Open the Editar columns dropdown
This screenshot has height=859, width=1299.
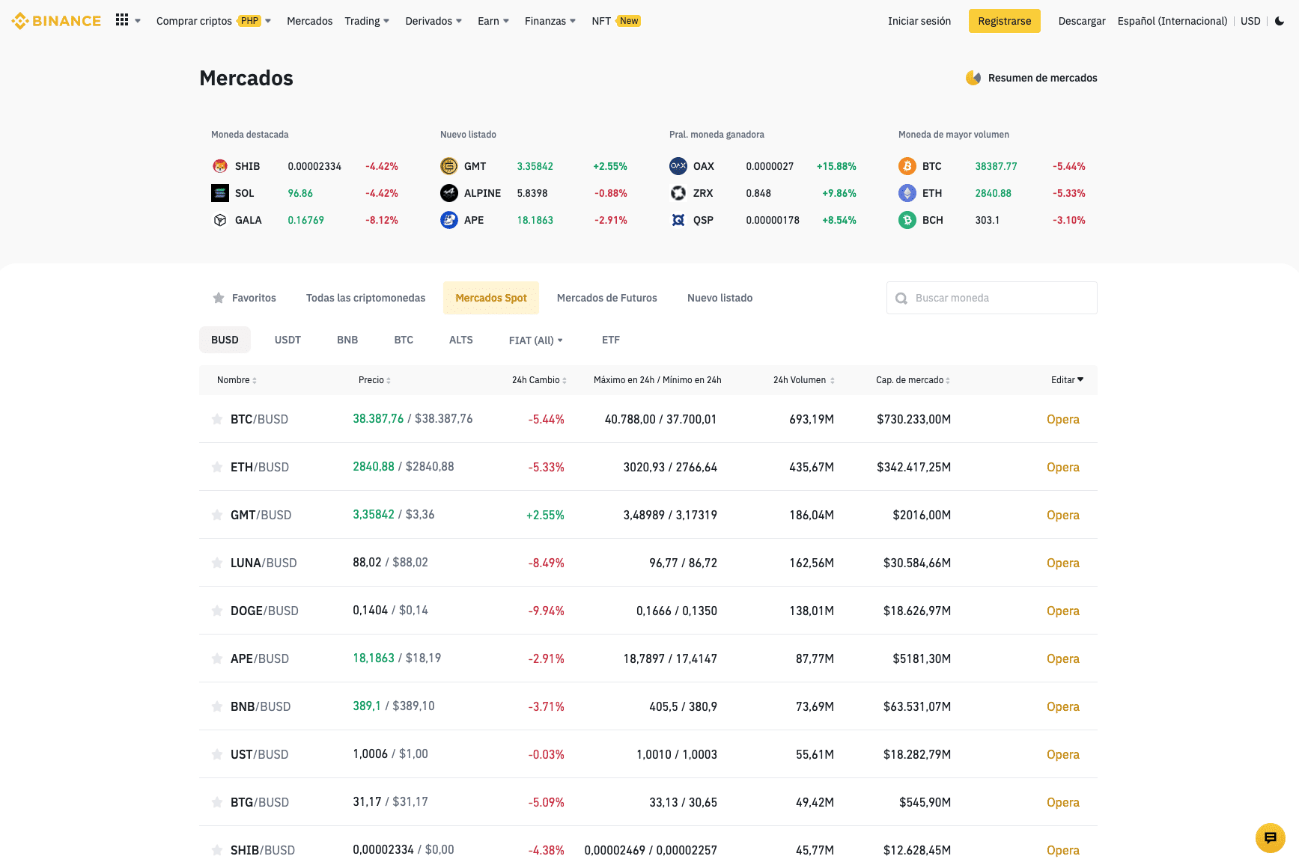[1067, 380]
